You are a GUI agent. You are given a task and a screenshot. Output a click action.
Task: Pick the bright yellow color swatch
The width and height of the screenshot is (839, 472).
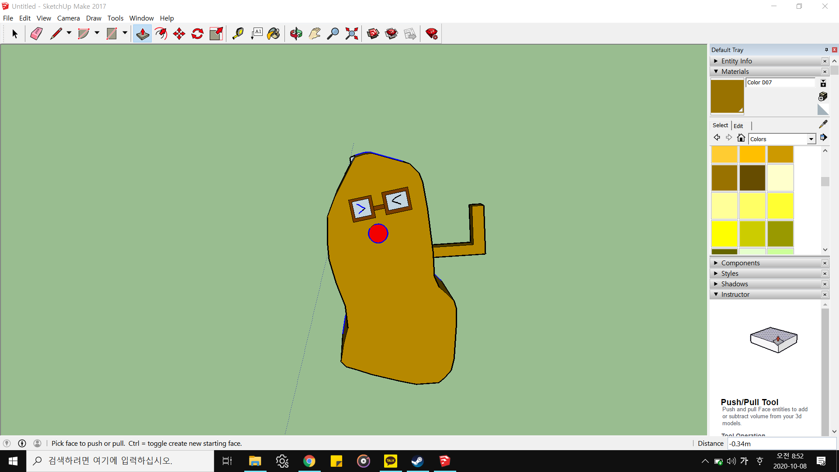click(x=725, y=234)
